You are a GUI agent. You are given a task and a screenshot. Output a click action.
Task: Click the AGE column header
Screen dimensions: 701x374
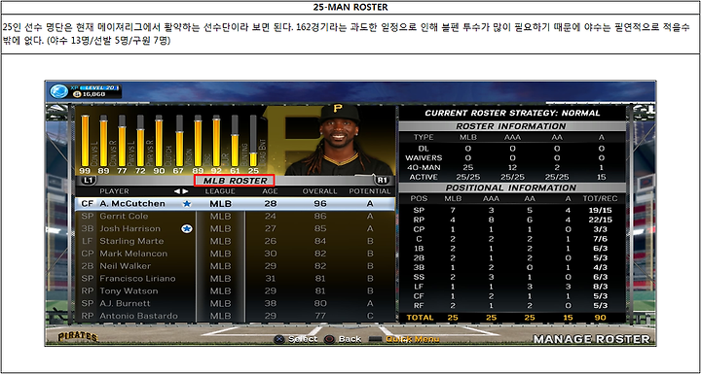[x=270, y=191]
